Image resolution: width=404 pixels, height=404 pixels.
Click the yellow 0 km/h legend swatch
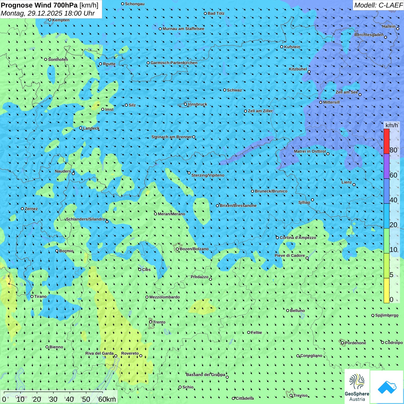point(386,291)
